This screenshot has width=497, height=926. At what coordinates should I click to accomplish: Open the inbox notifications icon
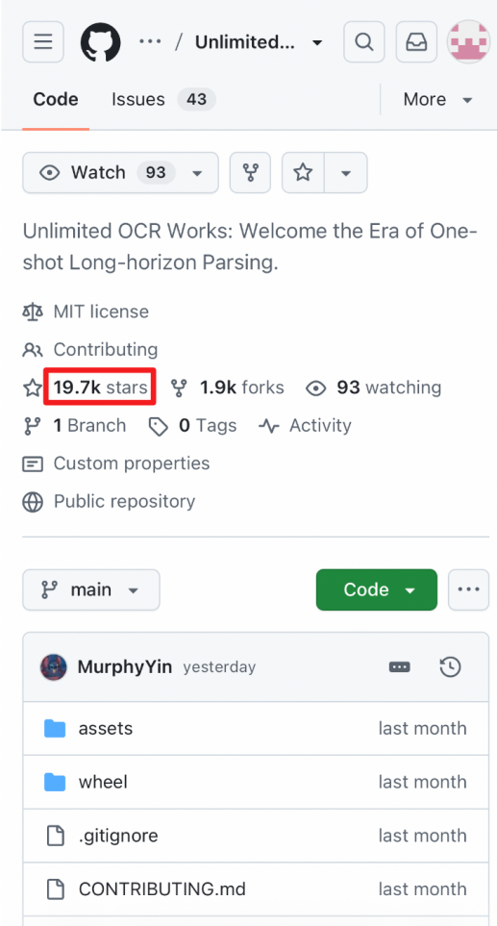pyautogui.click(x=416, y=42)
